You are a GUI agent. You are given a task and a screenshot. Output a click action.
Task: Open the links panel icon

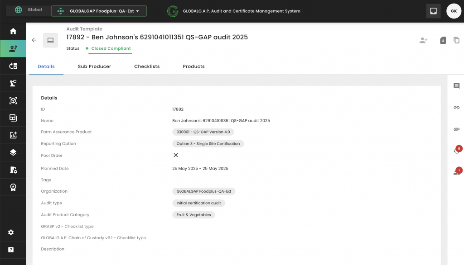point(456,108)
